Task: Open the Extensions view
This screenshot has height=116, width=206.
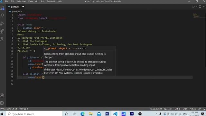Action: pyautogui.click(x=2, y=31)
